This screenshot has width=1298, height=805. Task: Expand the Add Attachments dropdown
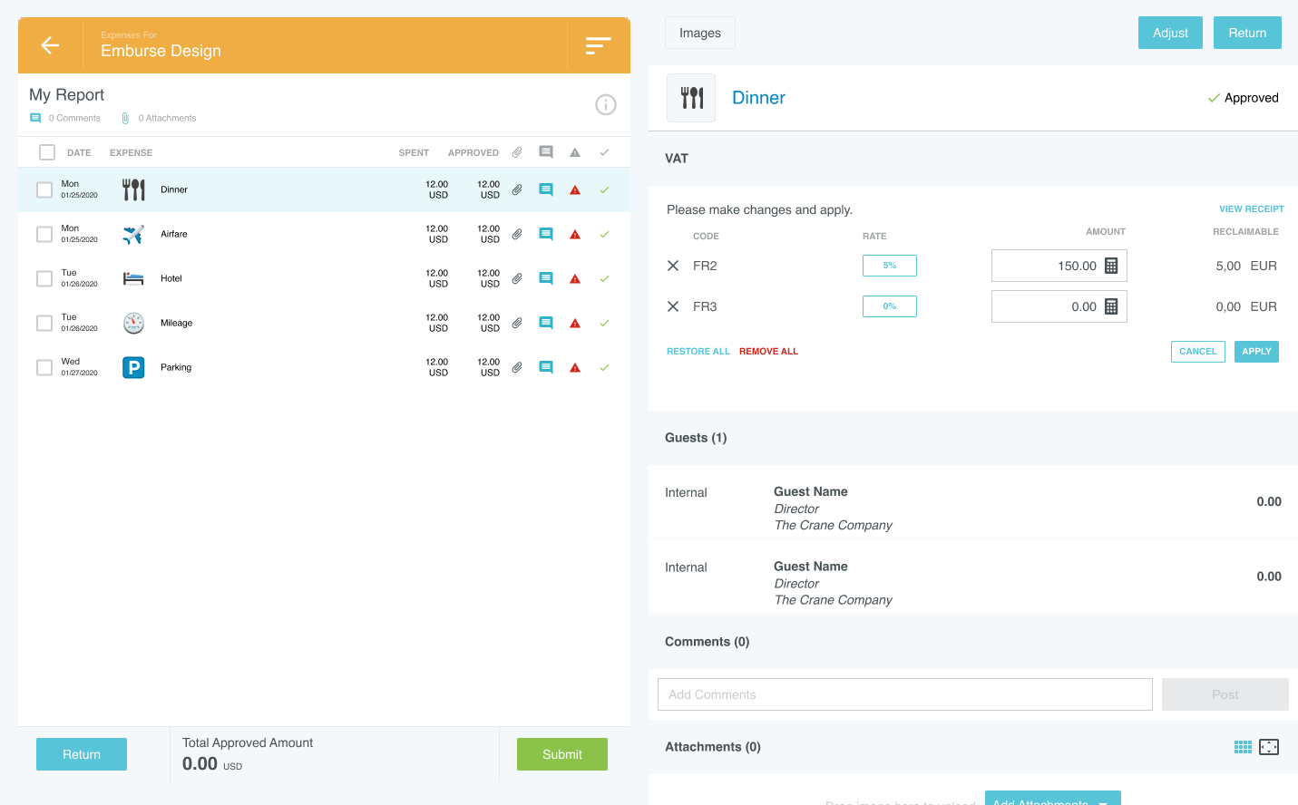tap(1103, 801)
